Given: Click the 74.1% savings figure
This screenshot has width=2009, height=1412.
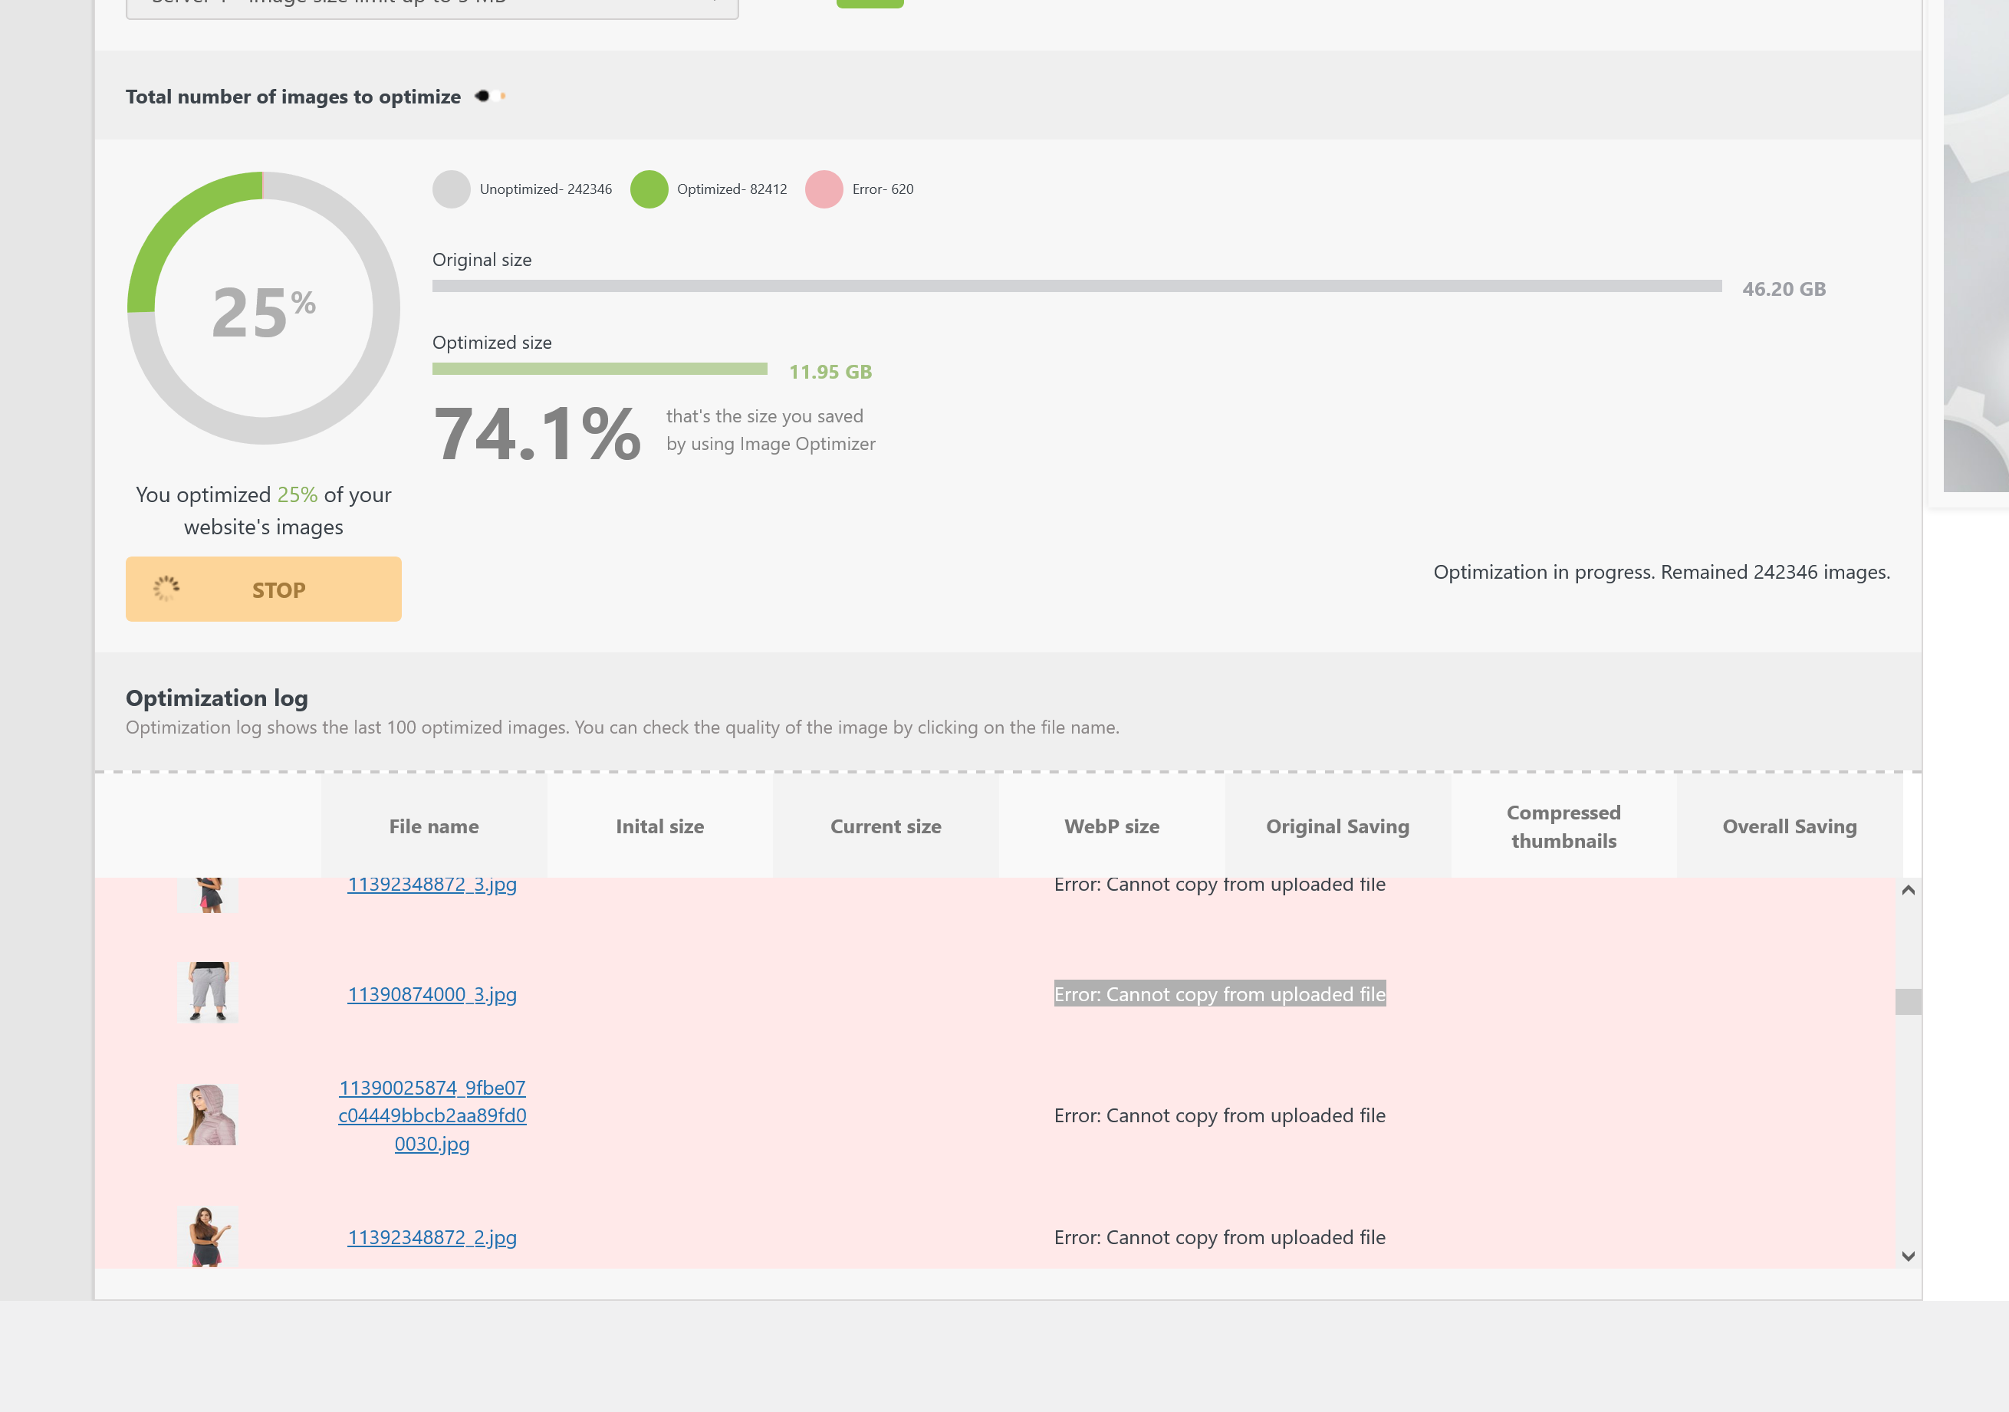Looking at the screenshot, I should click(x=538, y=434).
